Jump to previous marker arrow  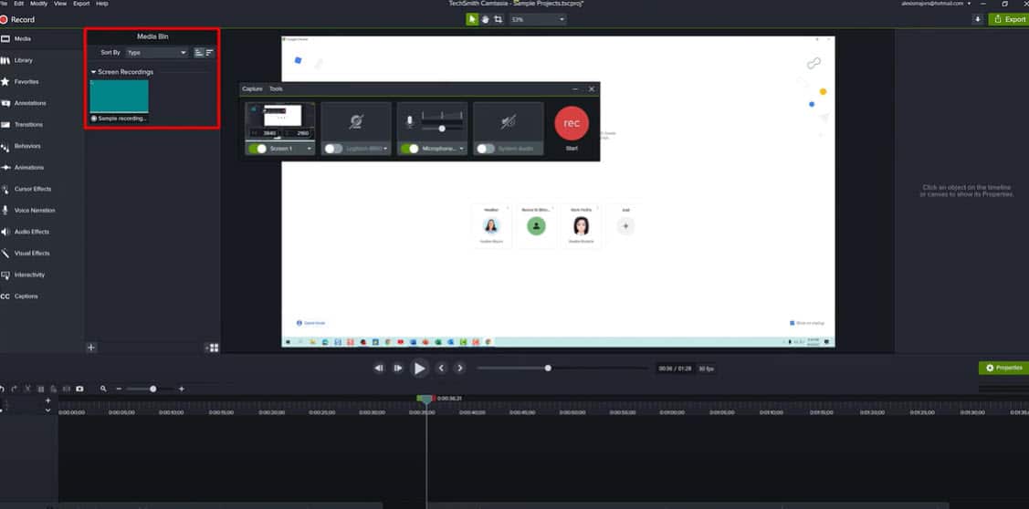[x=441, y=369]
